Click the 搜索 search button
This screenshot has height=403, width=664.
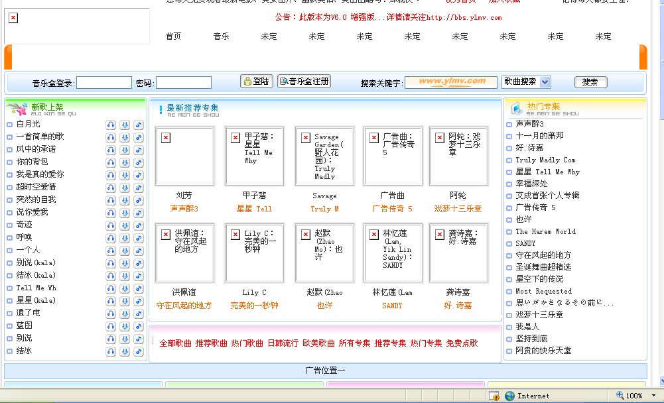pyautogui.click(x=591, y=82)
